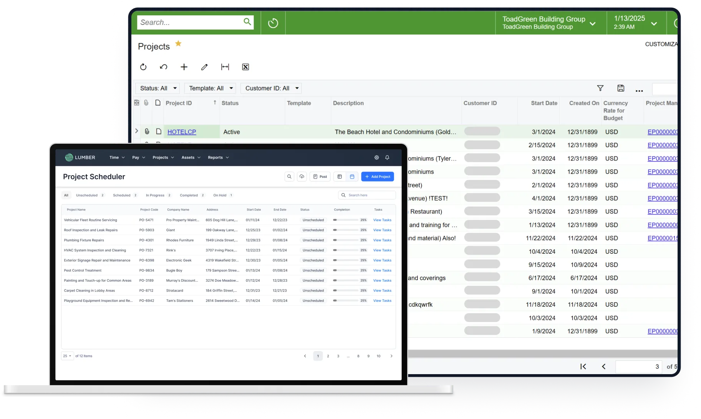The width and height of the screenshot is (701, 419).
Task: Open Lumber notifications via the bell icon
Action: tap(387, 157)
